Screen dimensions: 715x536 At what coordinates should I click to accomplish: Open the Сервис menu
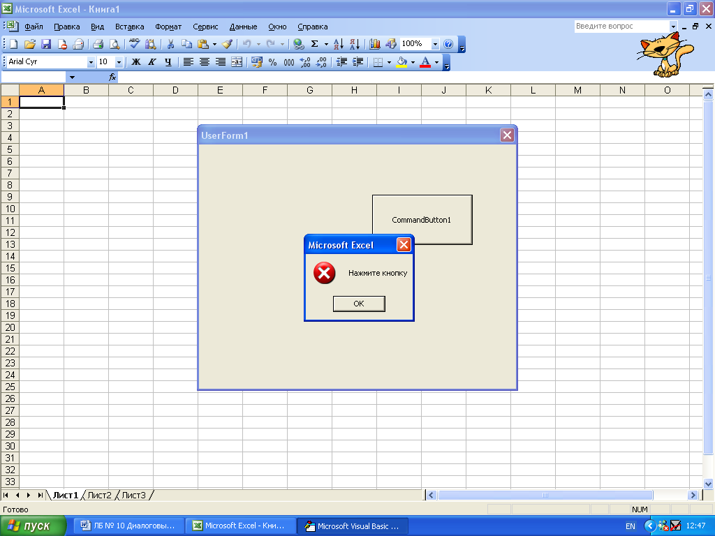(x=205, y=27)
